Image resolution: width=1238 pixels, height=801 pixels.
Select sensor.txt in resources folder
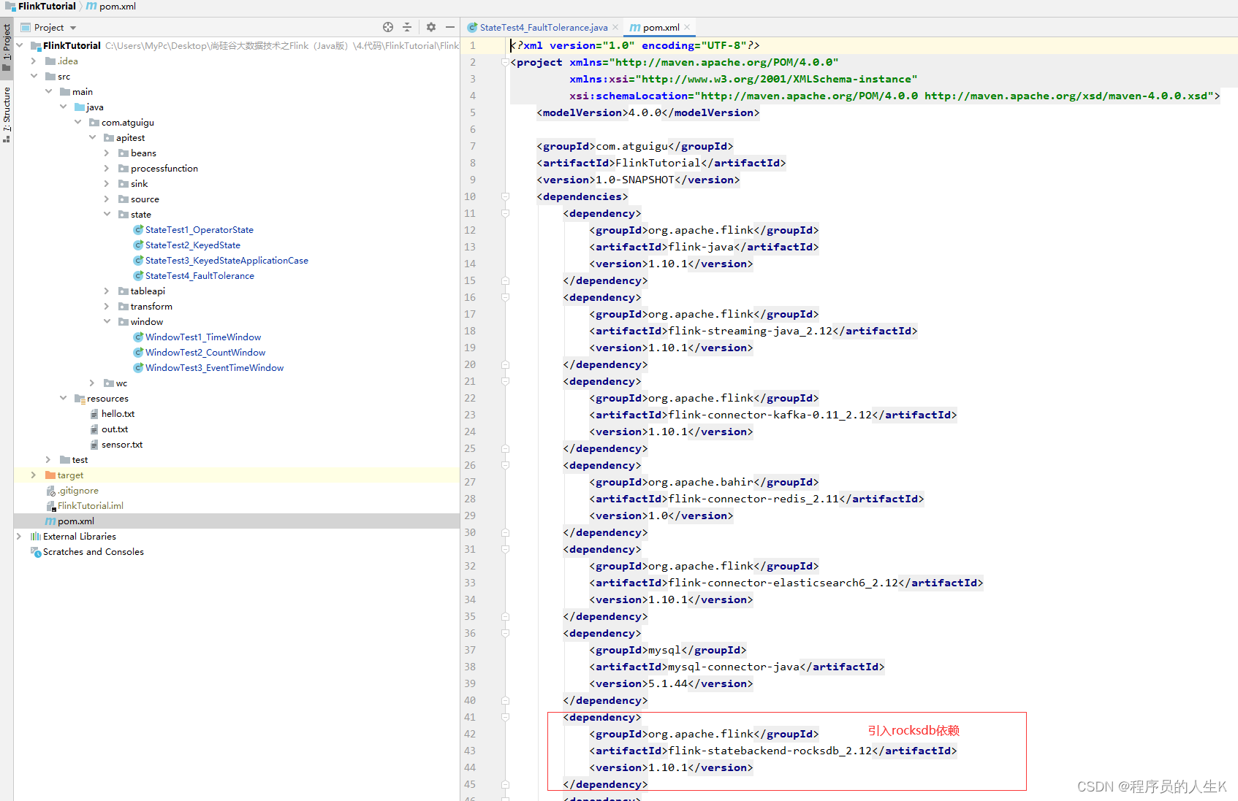pos(121,445)
